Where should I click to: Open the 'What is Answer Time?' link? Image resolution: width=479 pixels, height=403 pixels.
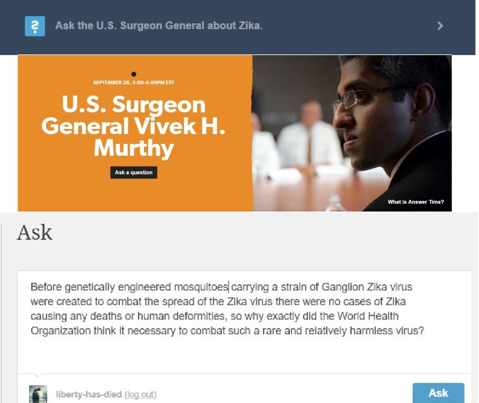click(x=416, y=202)
